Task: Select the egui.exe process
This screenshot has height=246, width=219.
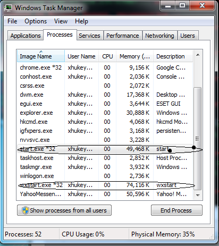Action: (x=105, y=104)
